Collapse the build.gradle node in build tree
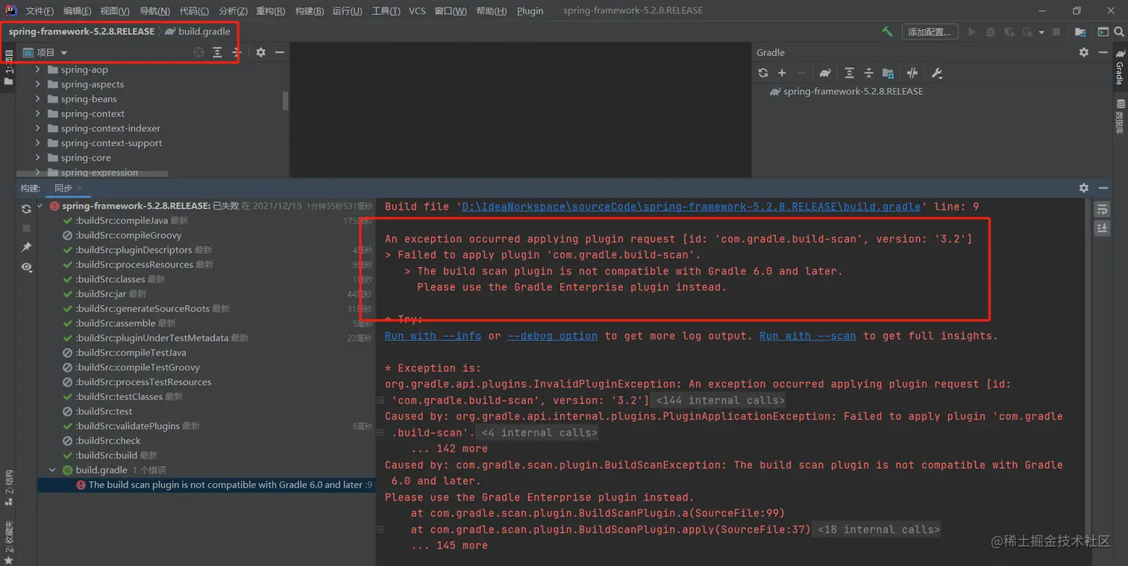 [52, 470]
